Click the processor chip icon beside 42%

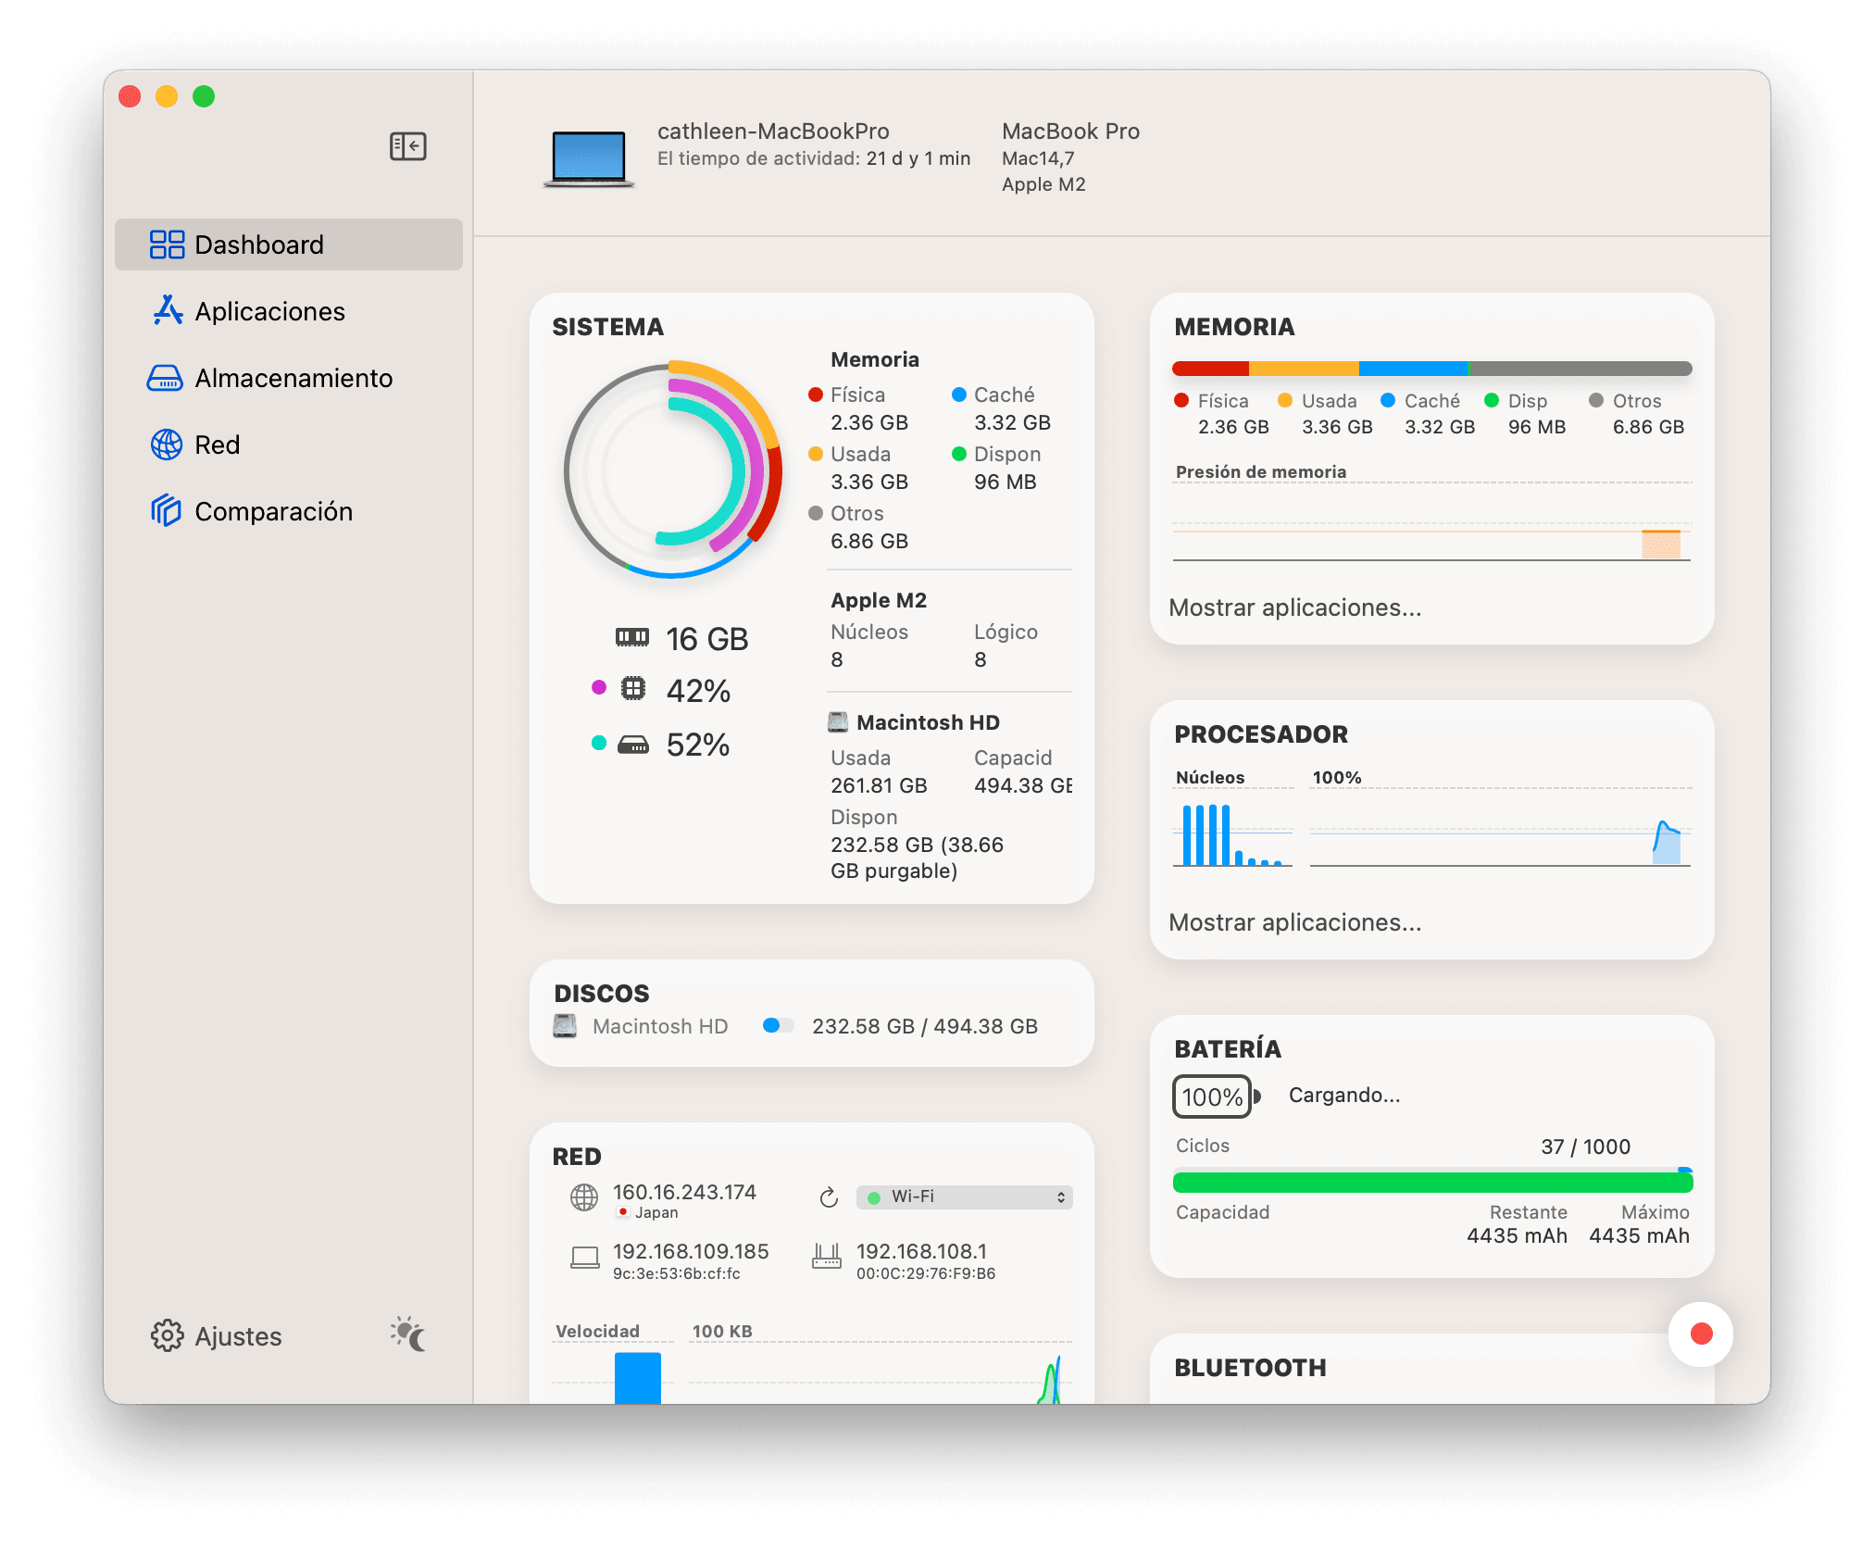click(x=633, y=688)
